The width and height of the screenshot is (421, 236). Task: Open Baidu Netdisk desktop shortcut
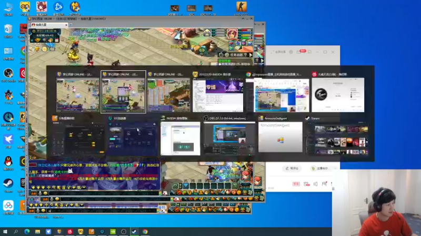[8, 207]
